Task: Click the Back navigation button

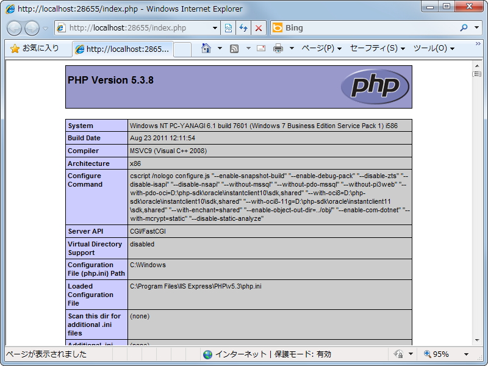Action: [13, 28]
